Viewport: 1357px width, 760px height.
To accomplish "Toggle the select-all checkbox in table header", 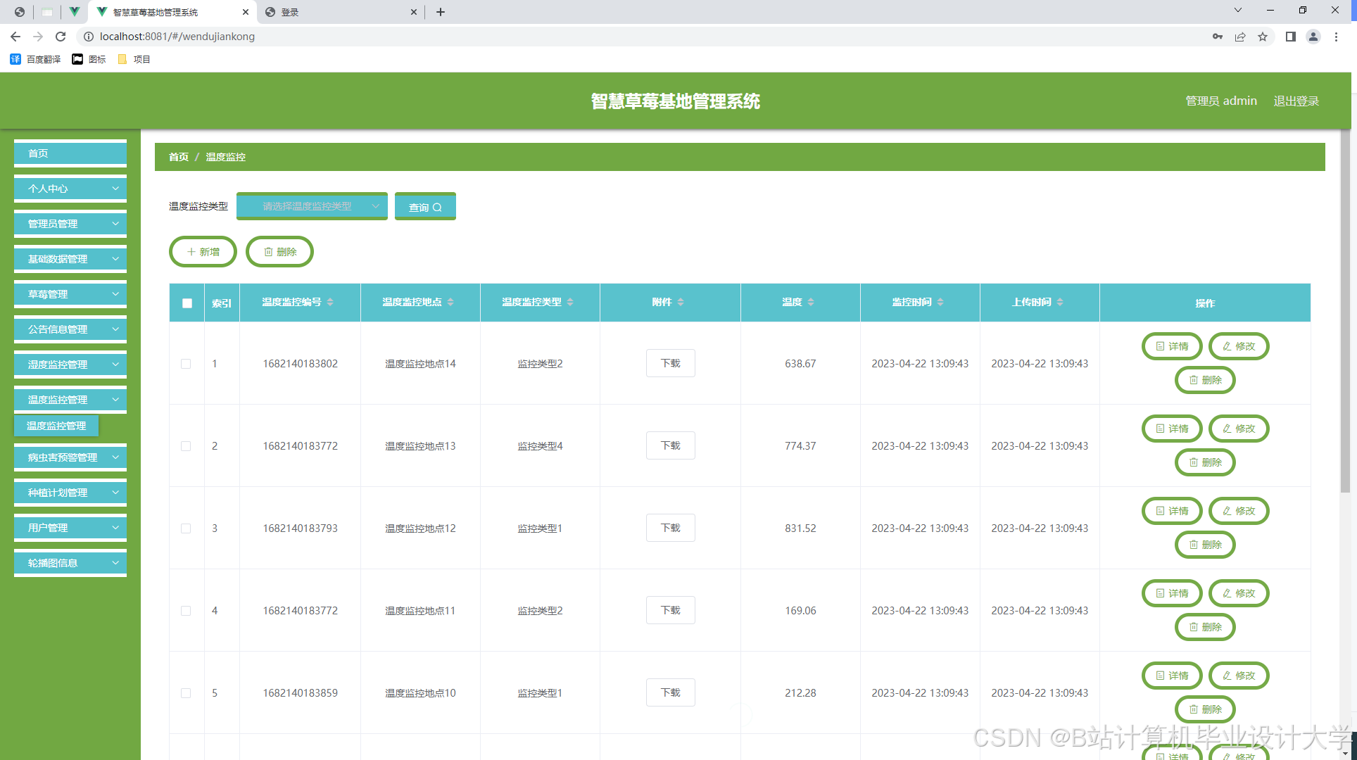I will coord(187,303).
